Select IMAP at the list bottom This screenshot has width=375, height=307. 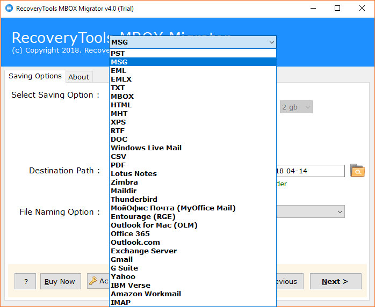click(193, 303)
